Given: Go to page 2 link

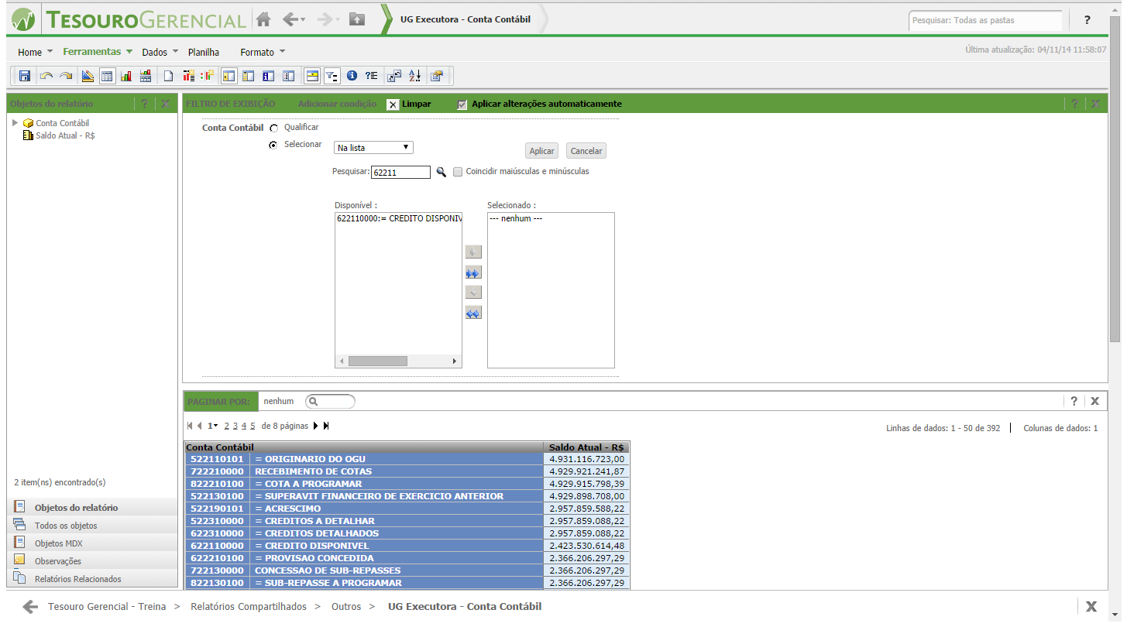Looking at the screenshot, I should click(226, 426).
